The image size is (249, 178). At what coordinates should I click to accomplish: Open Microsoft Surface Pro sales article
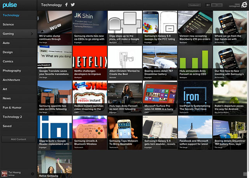(x=160, y=98)
